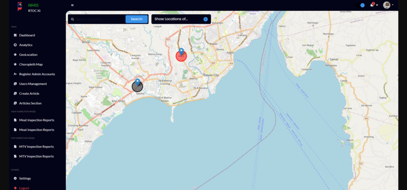Click the blue map pin near Ma-a

[181, 52]
